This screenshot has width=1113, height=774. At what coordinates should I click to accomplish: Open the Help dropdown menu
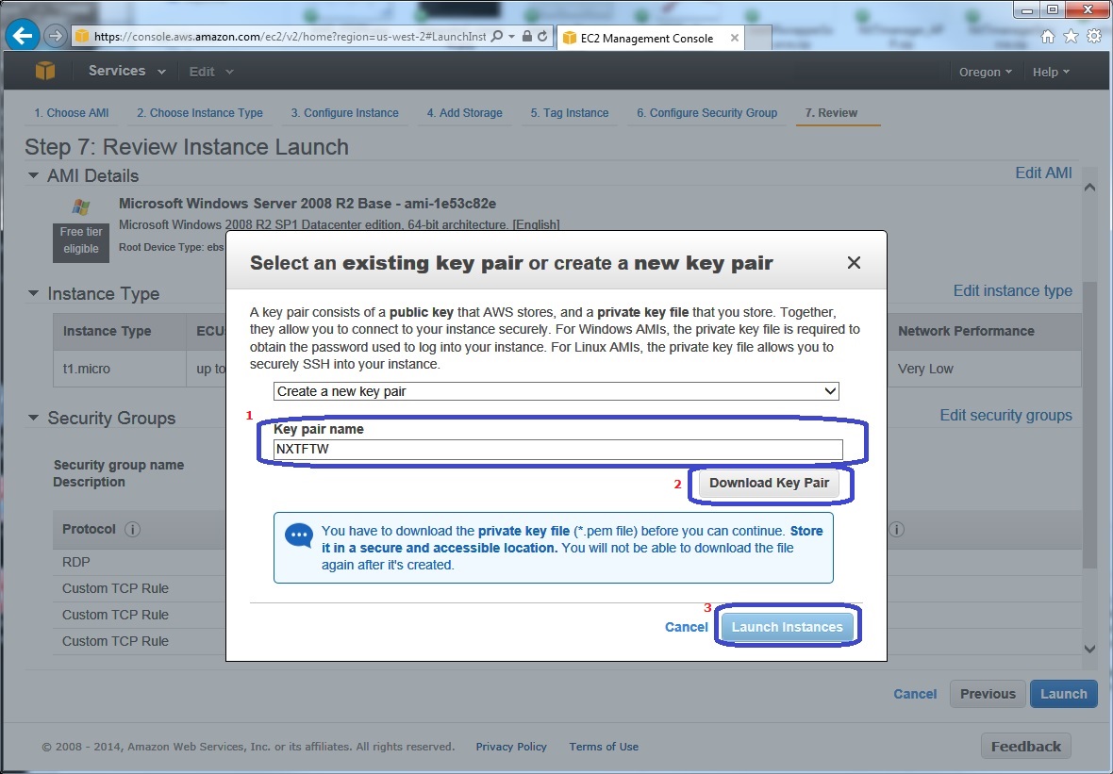tap(1051, 72)
